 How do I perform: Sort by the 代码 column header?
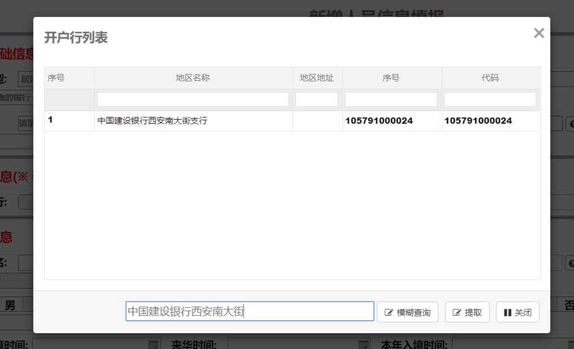[490, 78]
